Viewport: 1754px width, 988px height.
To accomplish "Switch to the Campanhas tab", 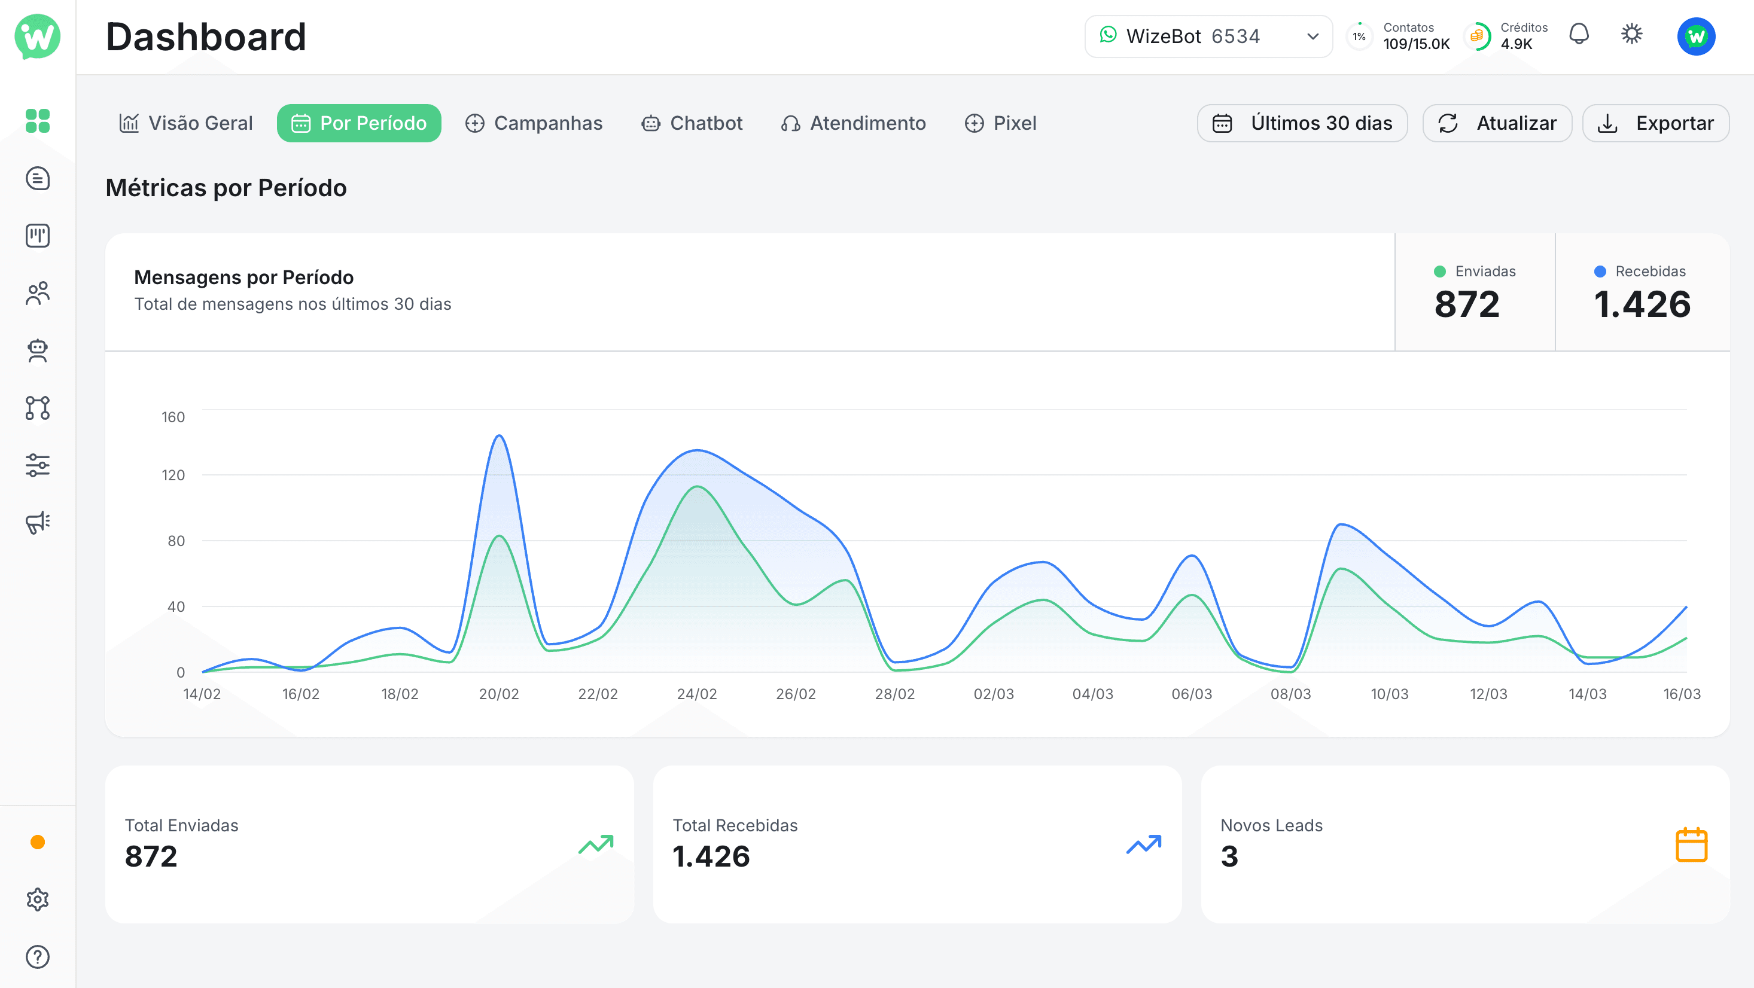I will pos(534,123).
